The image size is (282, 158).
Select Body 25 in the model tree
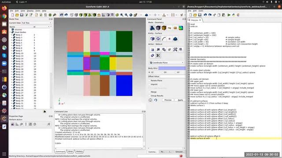point(19,88)
